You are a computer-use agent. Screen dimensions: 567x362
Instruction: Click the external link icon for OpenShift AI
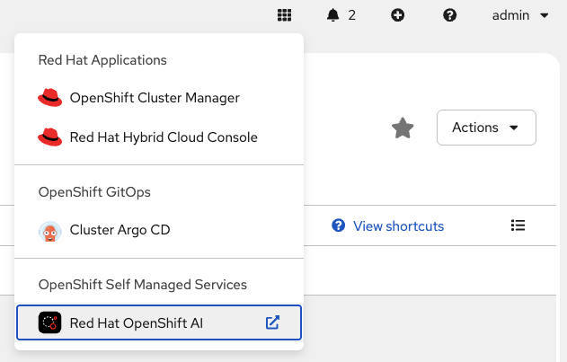pos(273,323)
